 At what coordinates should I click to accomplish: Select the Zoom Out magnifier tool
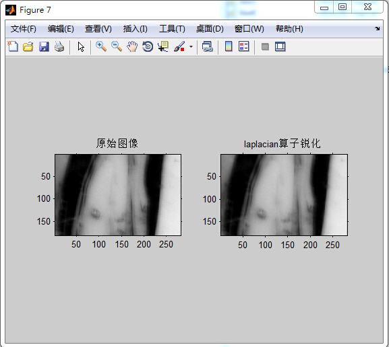click(x=117, y=46)
